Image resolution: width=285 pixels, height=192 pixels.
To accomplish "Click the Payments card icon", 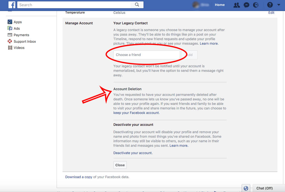I will click(x=10, y=35).
